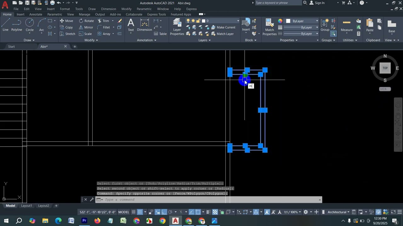Click Sign In link

(x=317, y=3)
